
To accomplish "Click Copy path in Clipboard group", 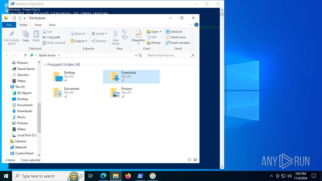I will (51, 37).
